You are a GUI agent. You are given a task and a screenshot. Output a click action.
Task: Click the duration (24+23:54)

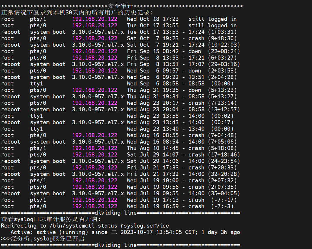224,161
